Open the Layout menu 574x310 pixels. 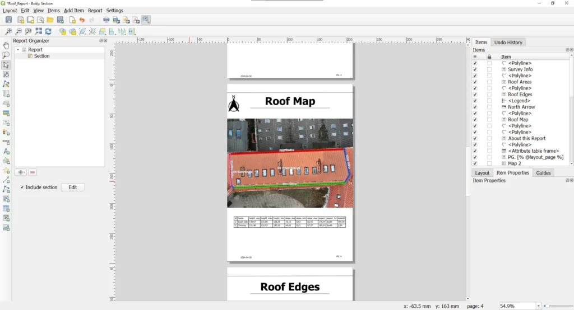point(10,11)
